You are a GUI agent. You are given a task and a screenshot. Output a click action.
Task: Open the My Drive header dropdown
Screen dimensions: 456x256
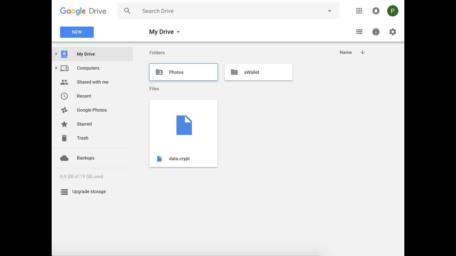[165, 32]
